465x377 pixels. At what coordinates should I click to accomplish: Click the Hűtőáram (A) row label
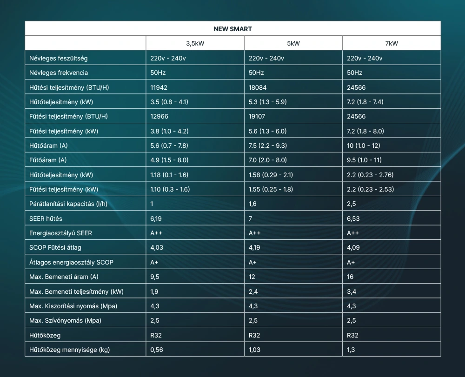(x=48, y=146)
